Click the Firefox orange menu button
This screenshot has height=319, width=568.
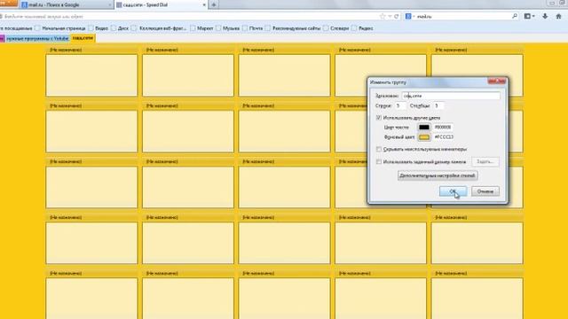click(9, 4)
